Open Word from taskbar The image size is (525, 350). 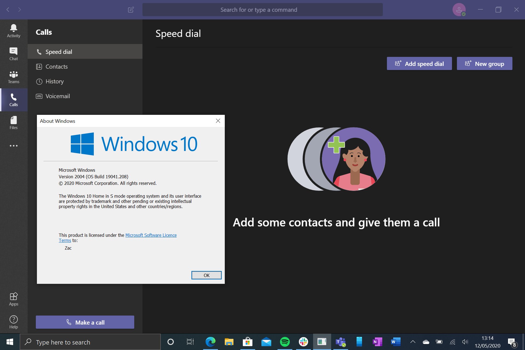pos(396,342)
